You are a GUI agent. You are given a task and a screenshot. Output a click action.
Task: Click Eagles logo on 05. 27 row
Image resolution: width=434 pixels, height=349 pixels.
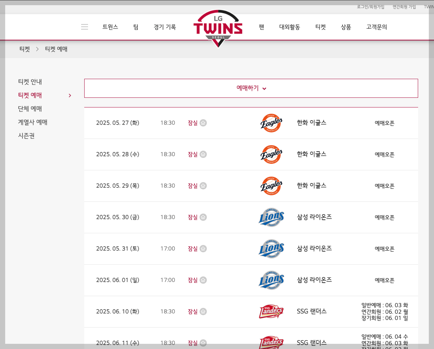(271, 123)
